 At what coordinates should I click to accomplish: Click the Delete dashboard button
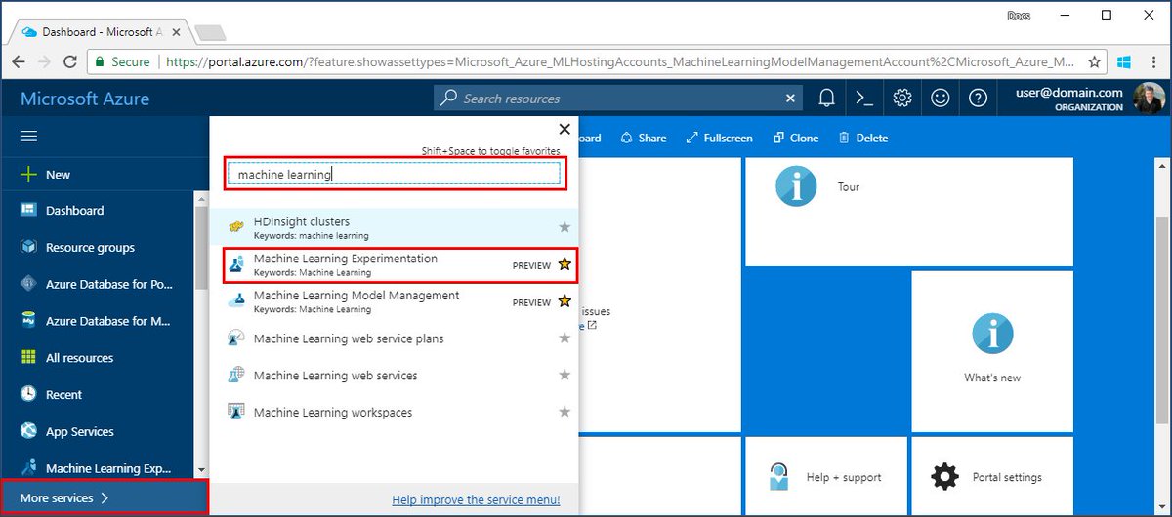pyautogui.click(x=863, y=139)
